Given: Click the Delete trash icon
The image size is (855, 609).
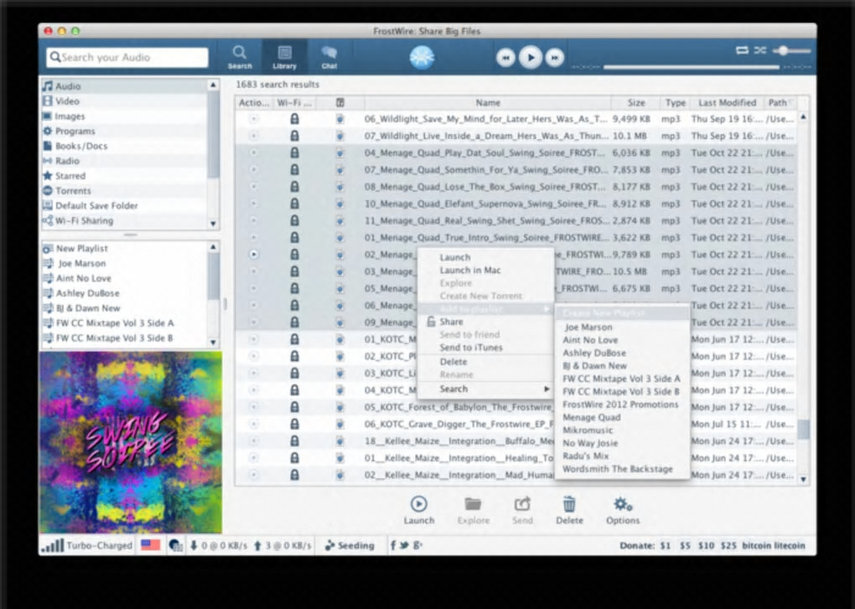Looking at the screenshot, I should [569, 504].
